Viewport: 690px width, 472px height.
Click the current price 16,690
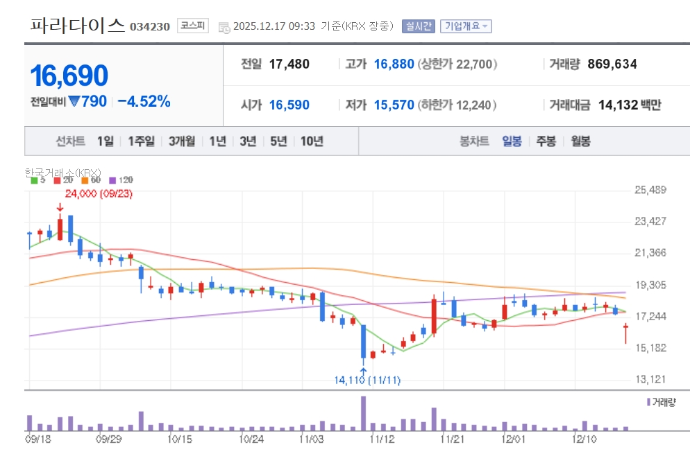[69, 76]
